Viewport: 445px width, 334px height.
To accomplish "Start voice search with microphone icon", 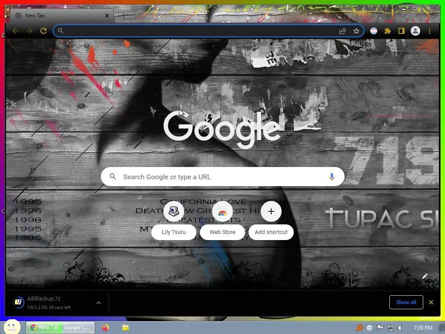I will [332, 177].
